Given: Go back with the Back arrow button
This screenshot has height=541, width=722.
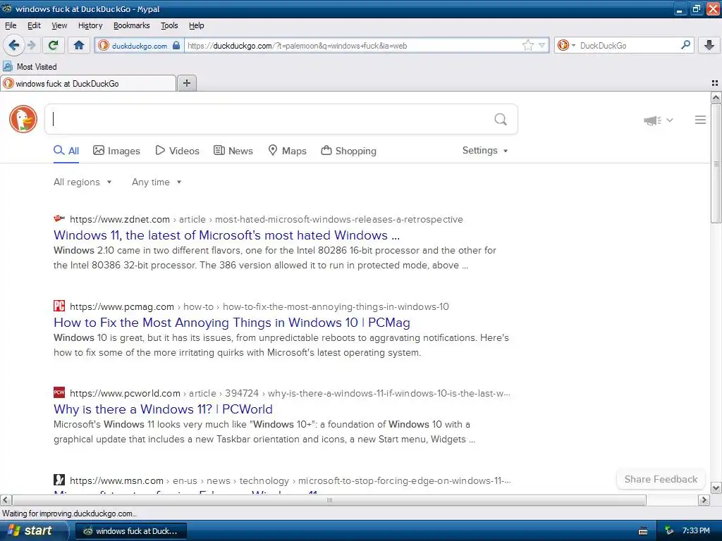Looking at the screenshot, I should click(x=13, y=45).
